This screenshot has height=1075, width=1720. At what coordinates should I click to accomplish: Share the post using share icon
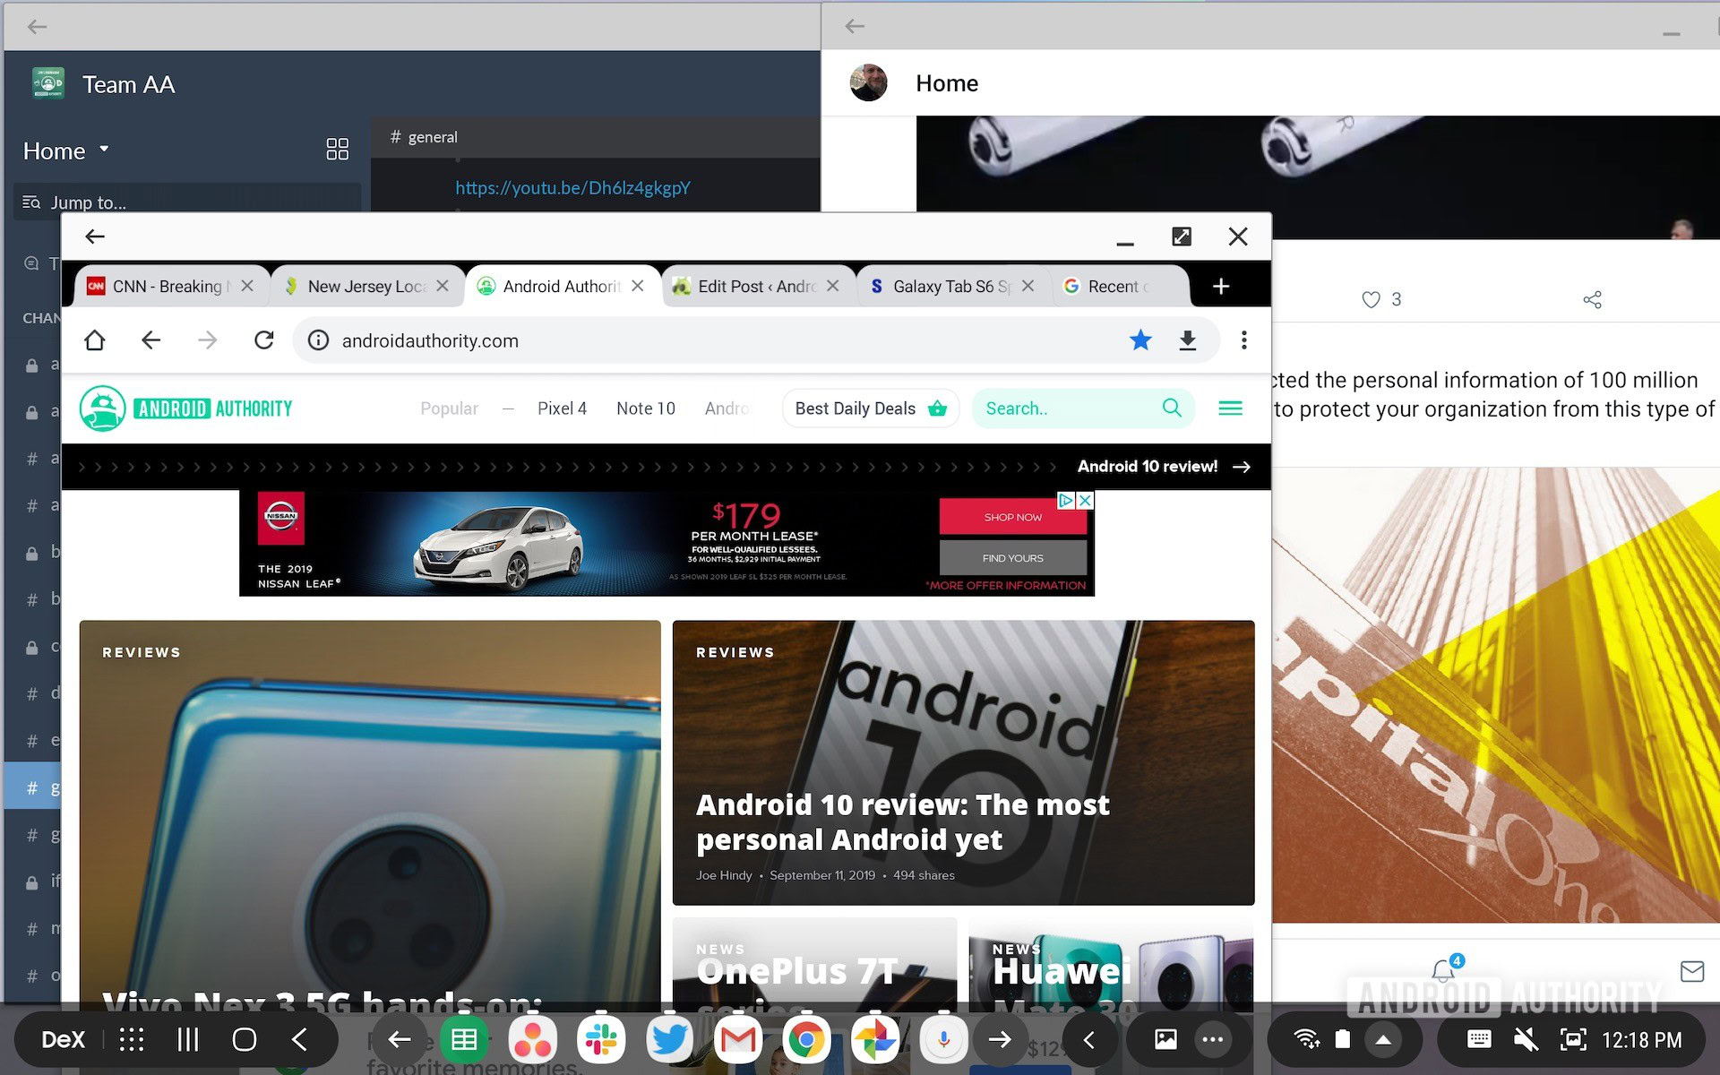click(1592, 300)
